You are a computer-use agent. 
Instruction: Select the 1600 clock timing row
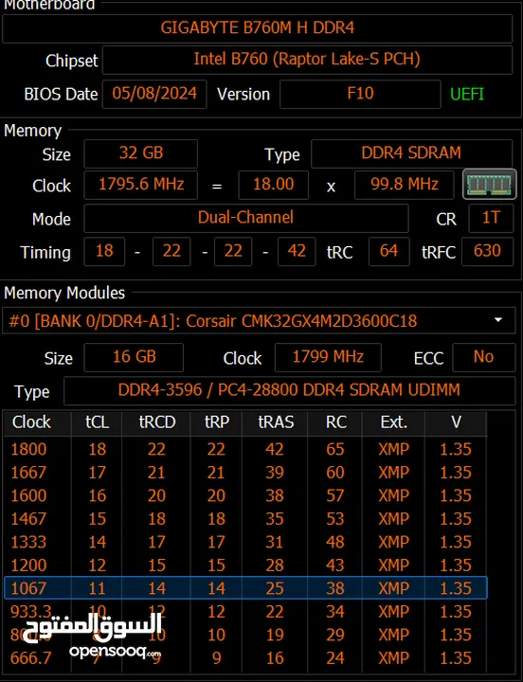pos(245,495)
